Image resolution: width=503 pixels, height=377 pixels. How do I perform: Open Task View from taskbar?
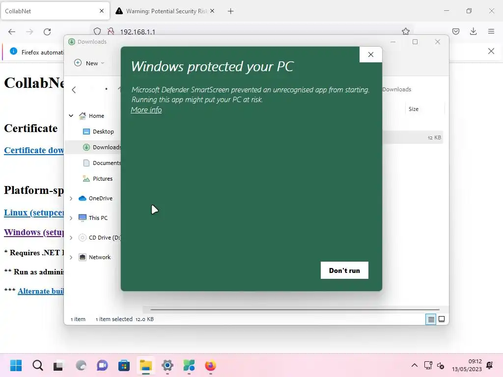[58, 365]
